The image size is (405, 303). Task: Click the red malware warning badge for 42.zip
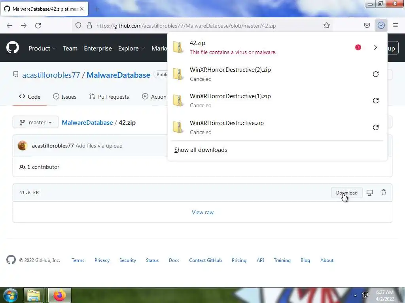358,47
